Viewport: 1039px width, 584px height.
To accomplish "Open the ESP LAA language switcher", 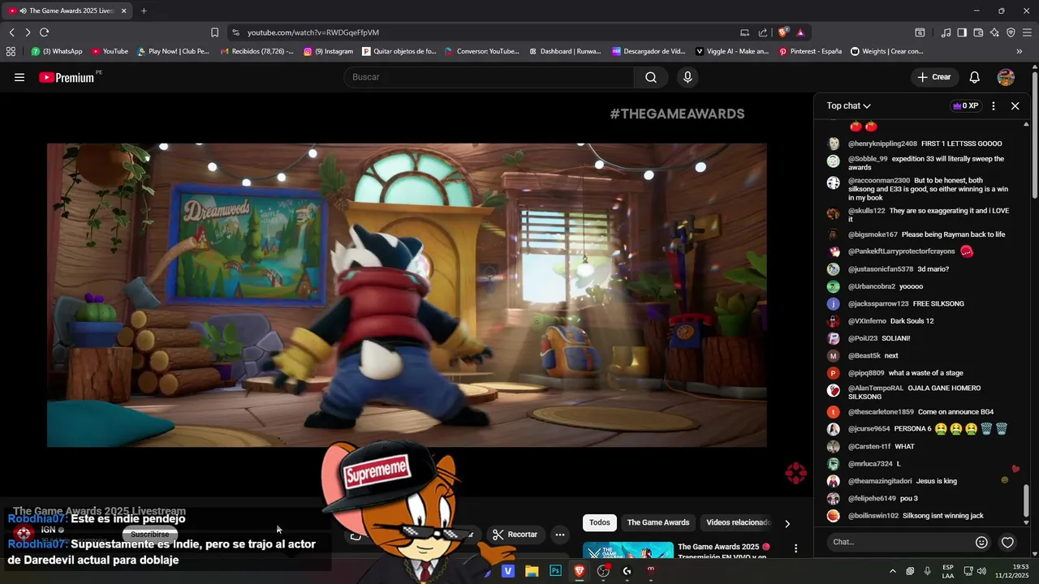I will (948, 571).
